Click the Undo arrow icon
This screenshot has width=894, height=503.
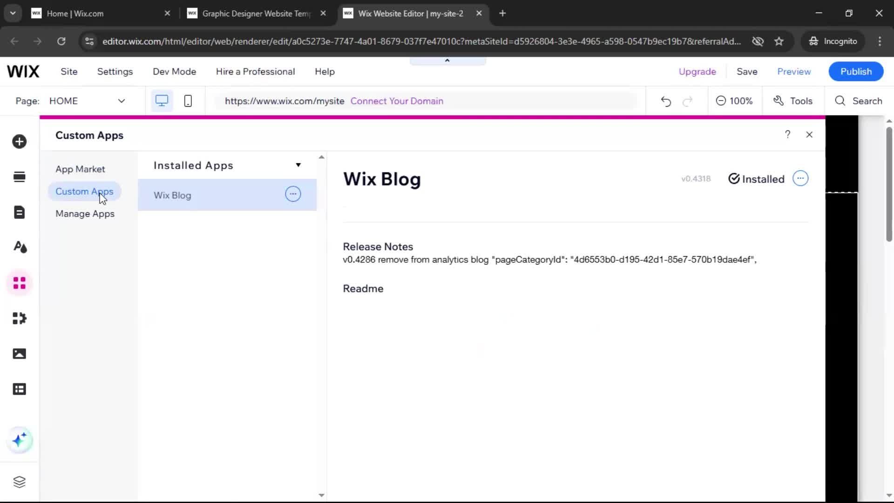coord(666,101)
